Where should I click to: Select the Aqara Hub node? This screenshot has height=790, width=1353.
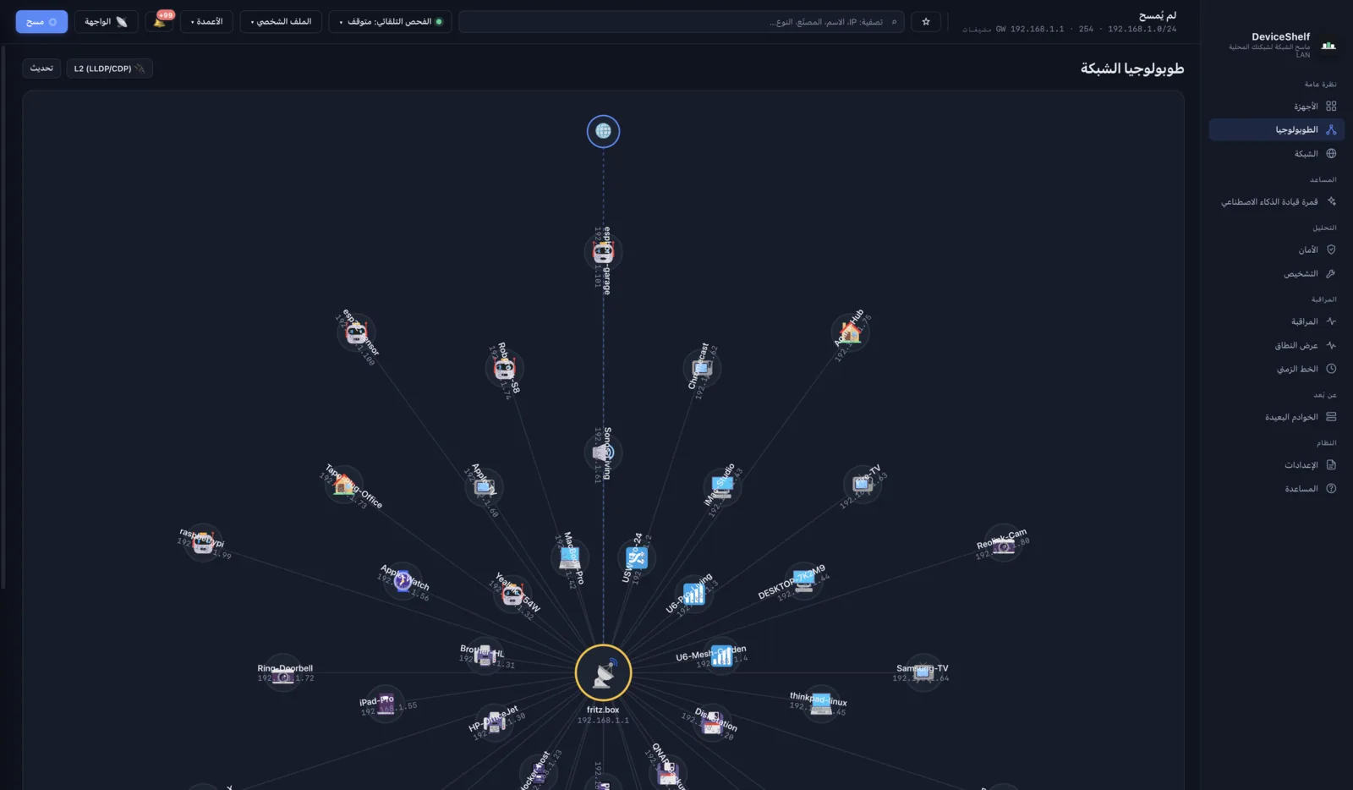pyautogui.click(x=850, y=332)
